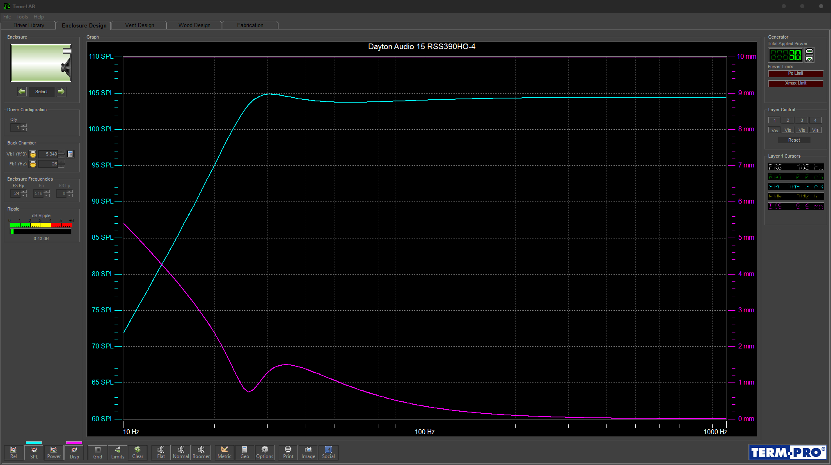Image resolution: width=831 pixels, height=465 pixels.
Task: Toggle the Rel curve button
Action: [x=14, y=452]
